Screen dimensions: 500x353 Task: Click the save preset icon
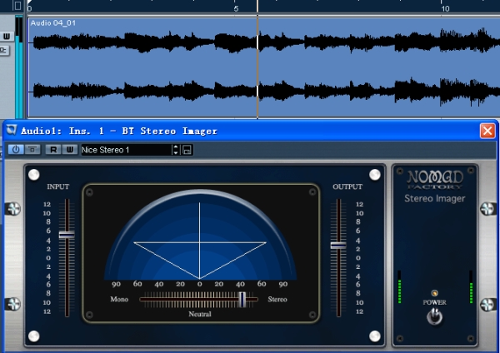pyautogui.click(x=187, y=150)
